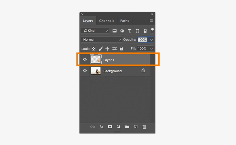The width and height of the screenshot is (236, 145).
Task: Open the Normal blend mode dropdown
Action: click(102, 40)
